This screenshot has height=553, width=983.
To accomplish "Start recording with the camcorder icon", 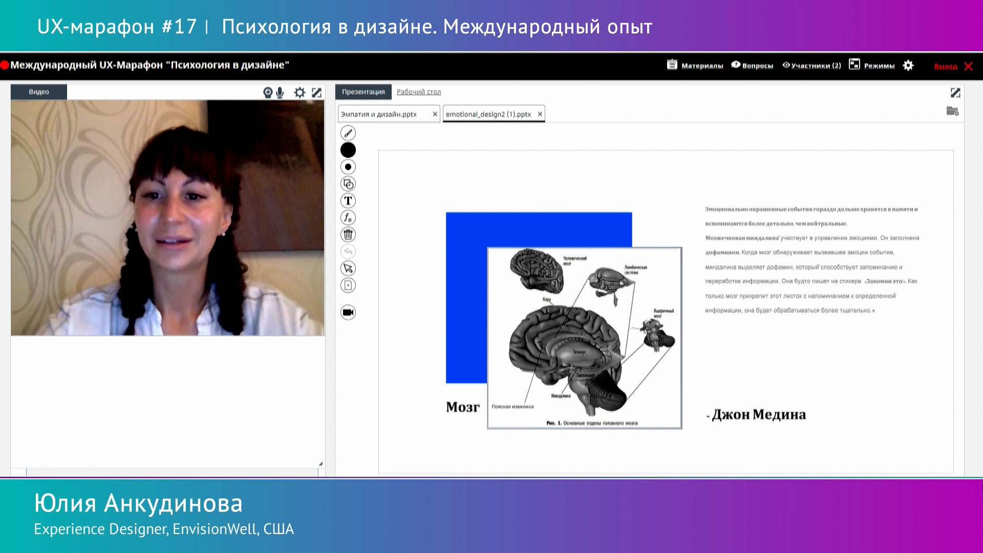I will click(x=348, y=312).
